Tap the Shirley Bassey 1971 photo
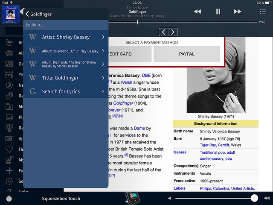The image size is (273, 205). click(216, 75)
